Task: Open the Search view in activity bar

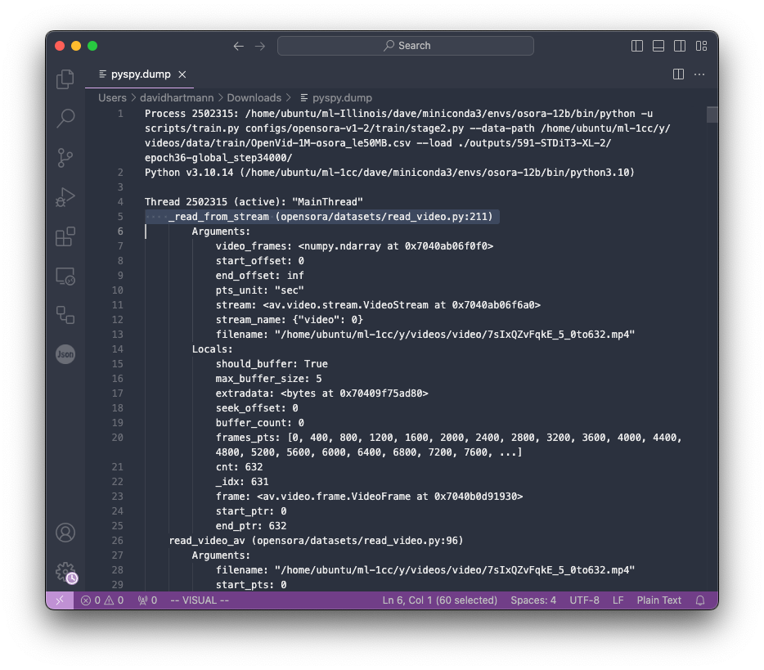Action: tap(65, 119)
